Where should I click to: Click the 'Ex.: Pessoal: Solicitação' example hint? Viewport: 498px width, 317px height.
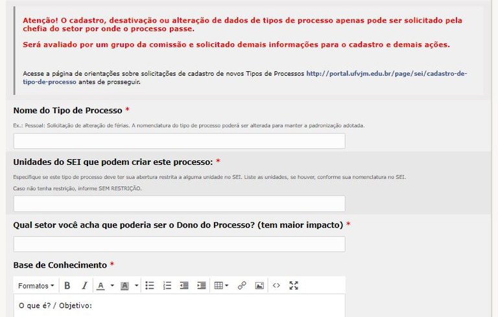click(x=189, y=126)
